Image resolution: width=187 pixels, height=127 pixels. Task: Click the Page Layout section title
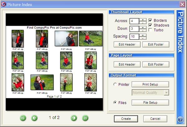(x=122, y=55)
